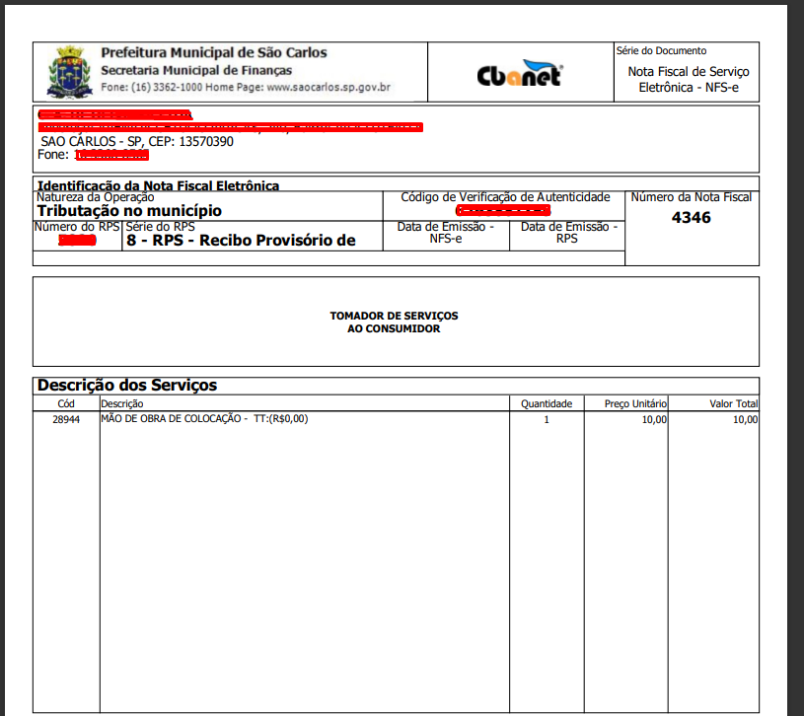Select 'TOMADOR DE SERVIÇOS' text

tap(394, 316)
